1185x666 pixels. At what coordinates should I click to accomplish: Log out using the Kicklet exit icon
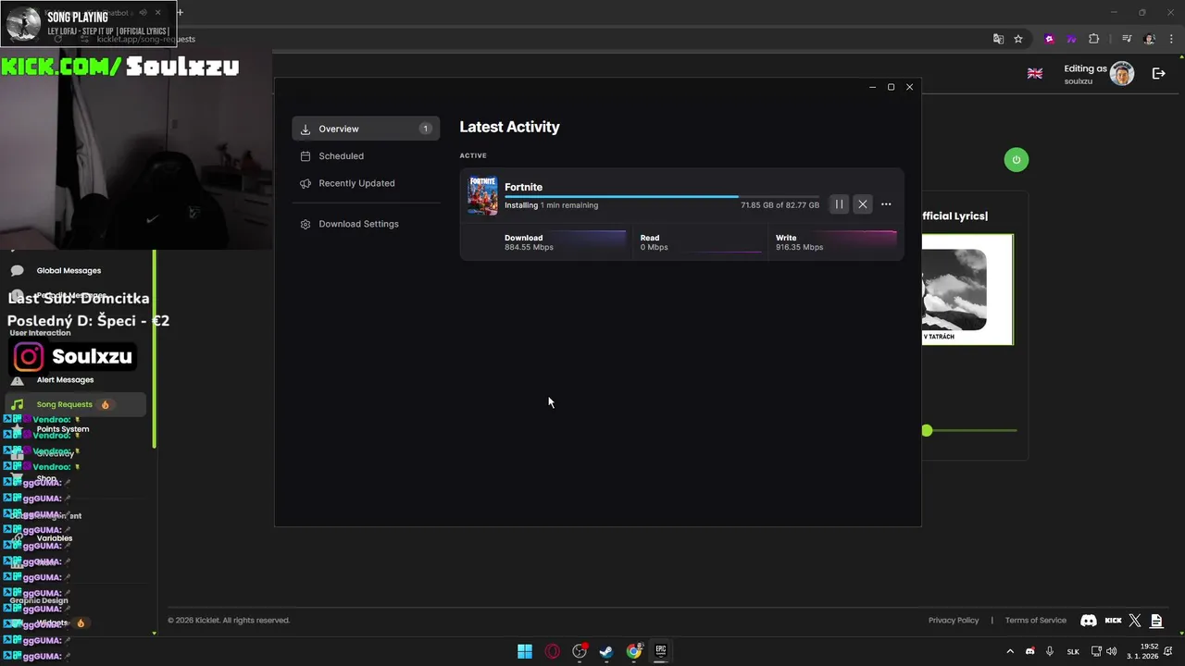click(1158, 74)
